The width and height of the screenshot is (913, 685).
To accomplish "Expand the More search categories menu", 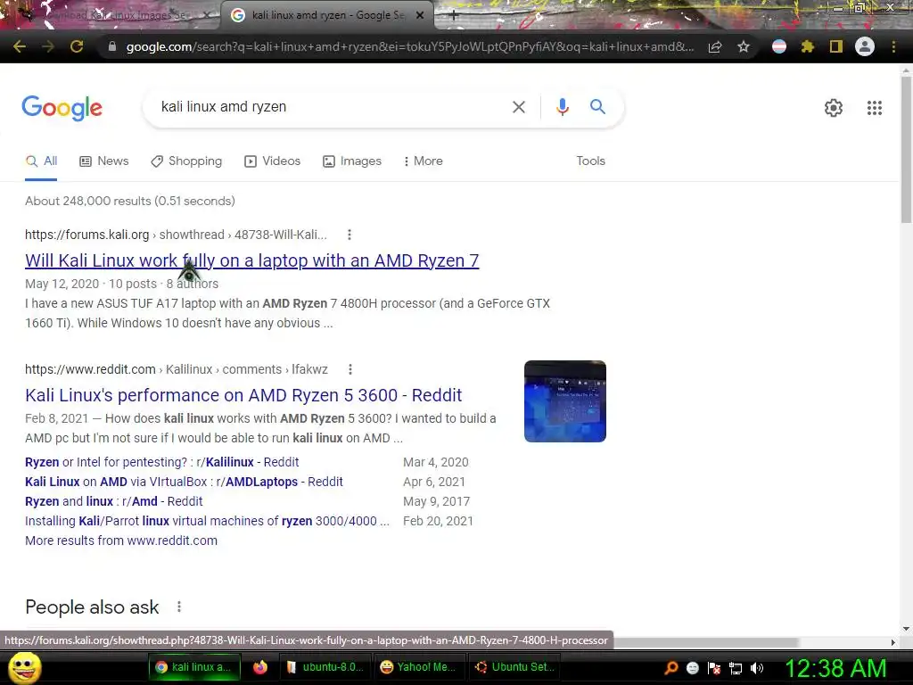I will (424, 161).
